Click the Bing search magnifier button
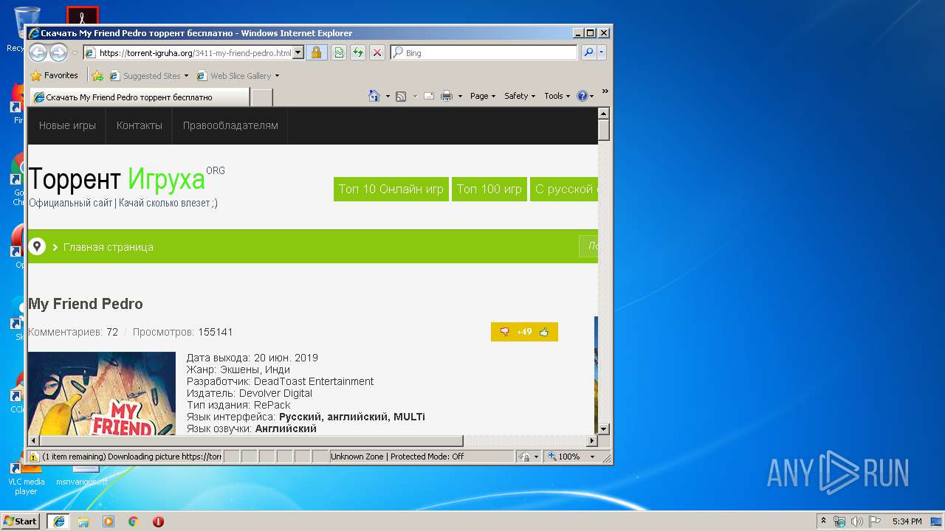Screen dimensions: 945x531 click(x=588, y=52)
